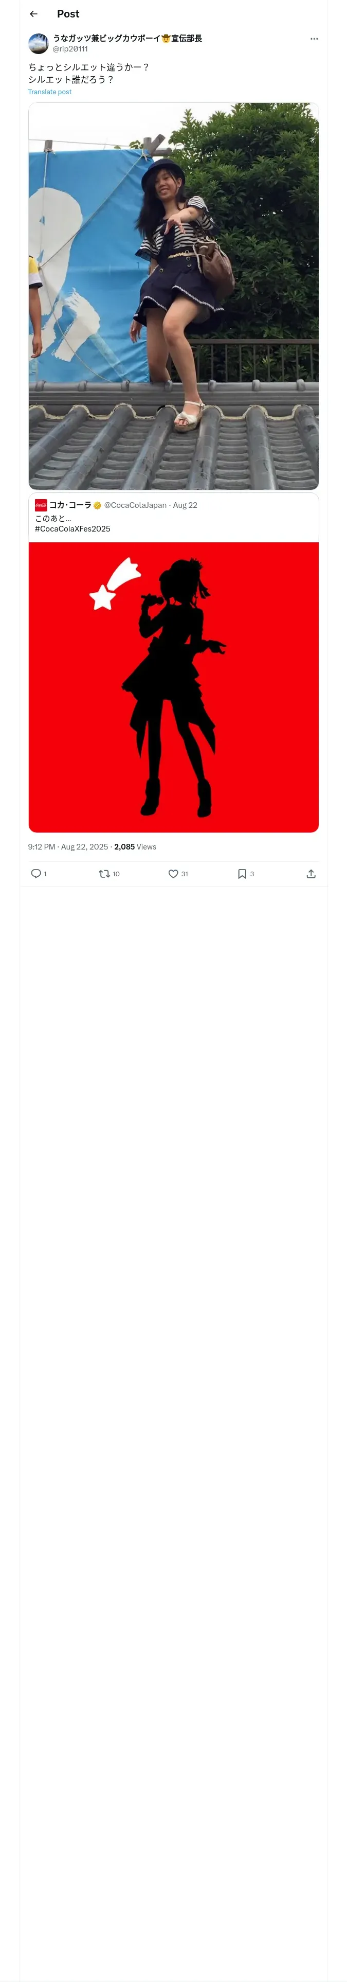The image size is (347, 1982).
Task: Click the 2,085 Views count
Action: point(135,846)
